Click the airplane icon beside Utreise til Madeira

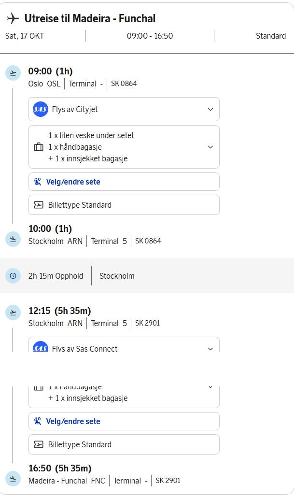[13, 18]
